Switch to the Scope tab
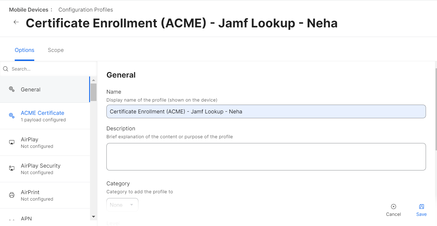437x226 pixels. coord(56,50)
